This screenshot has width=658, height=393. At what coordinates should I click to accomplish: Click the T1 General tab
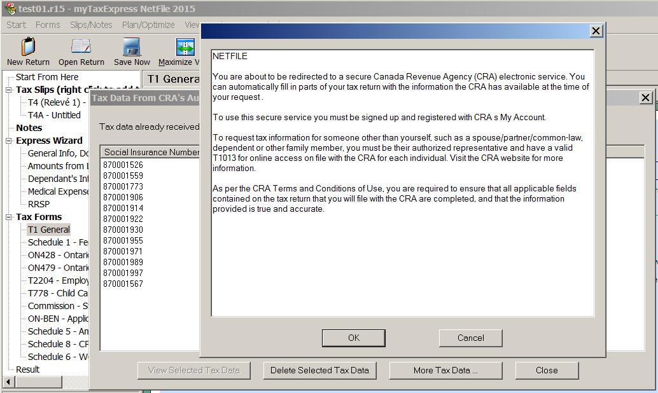[173, 79]
